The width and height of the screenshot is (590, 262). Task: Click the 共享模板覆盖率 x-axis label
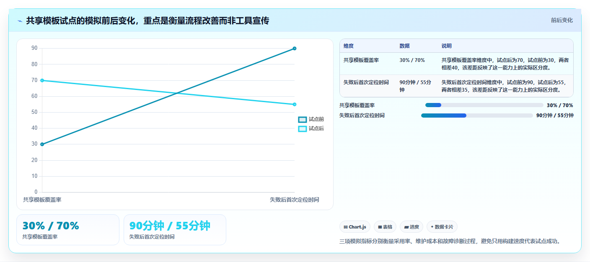pyautogui.click(x=42, y=200)
